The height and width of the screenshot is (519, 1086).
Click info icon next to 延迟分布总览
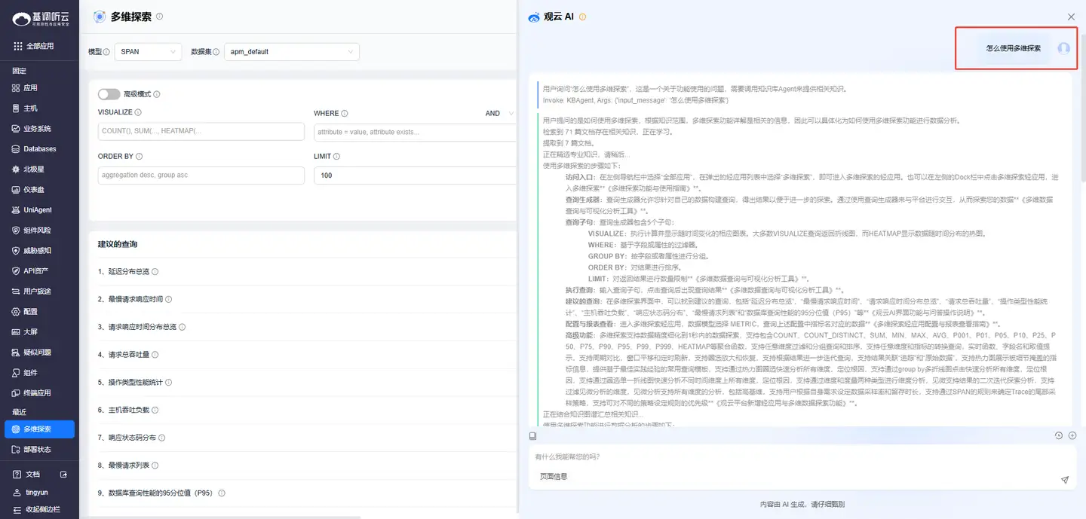pyautogui.click(x=155, y=272)
